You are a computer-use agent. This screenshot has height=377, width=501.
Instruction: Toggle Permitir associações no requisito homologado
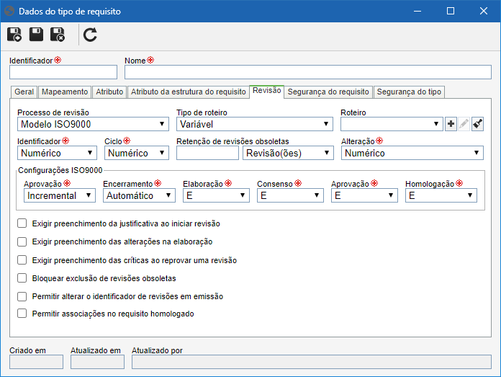pyautogui.click(x=22, y=314)
